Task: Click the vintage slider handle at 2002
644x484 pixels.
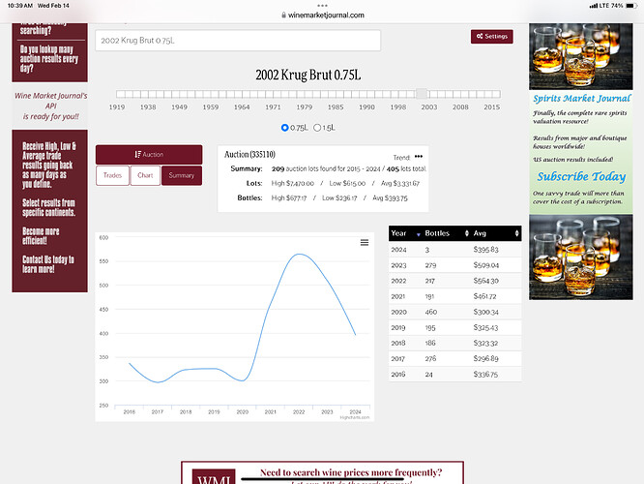Action: tap(422, 94)
